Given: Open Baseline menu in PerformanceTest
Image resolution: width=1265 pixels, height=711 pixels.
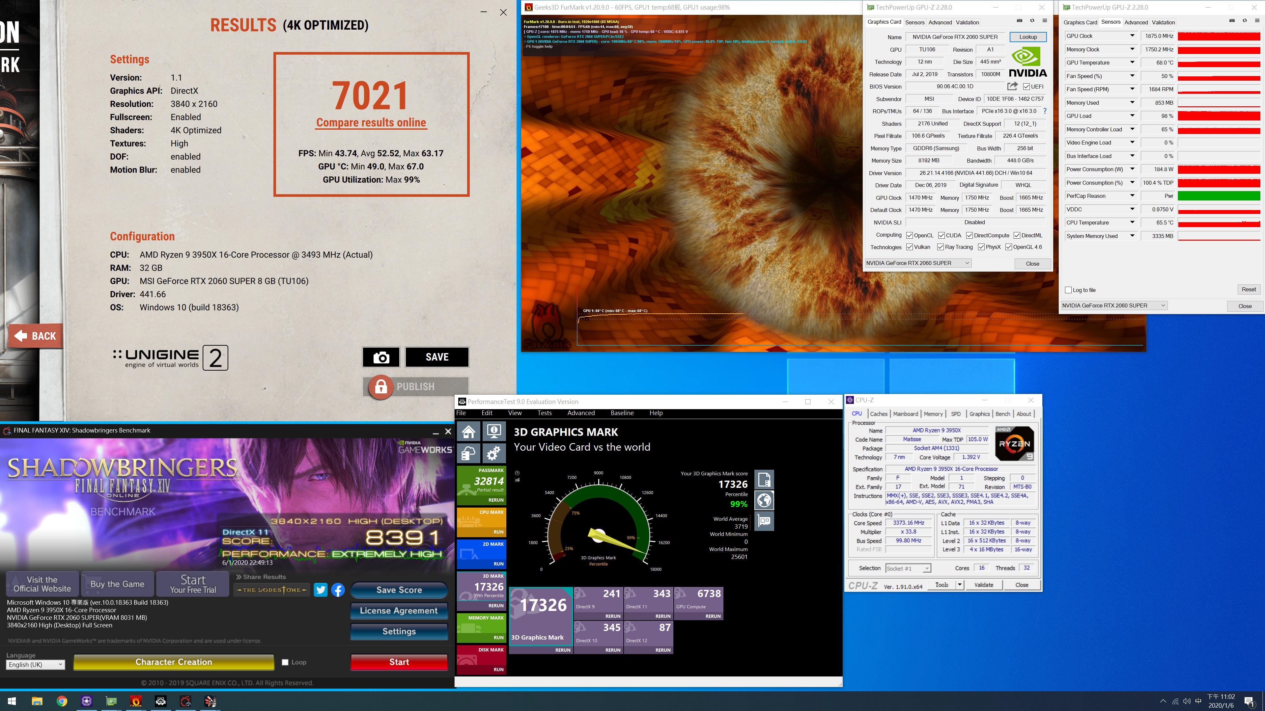Looking at the screenshot, I should pyautogui.click(x=622, y=413).
